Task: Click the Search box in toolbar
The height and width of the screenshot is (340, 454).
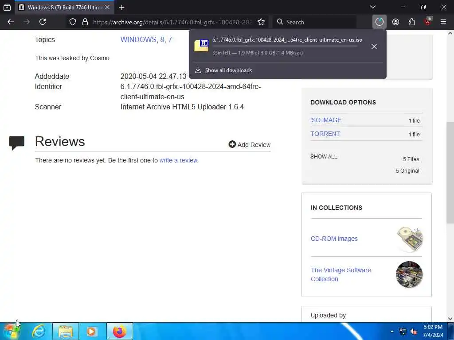Action: click(314, 22)
